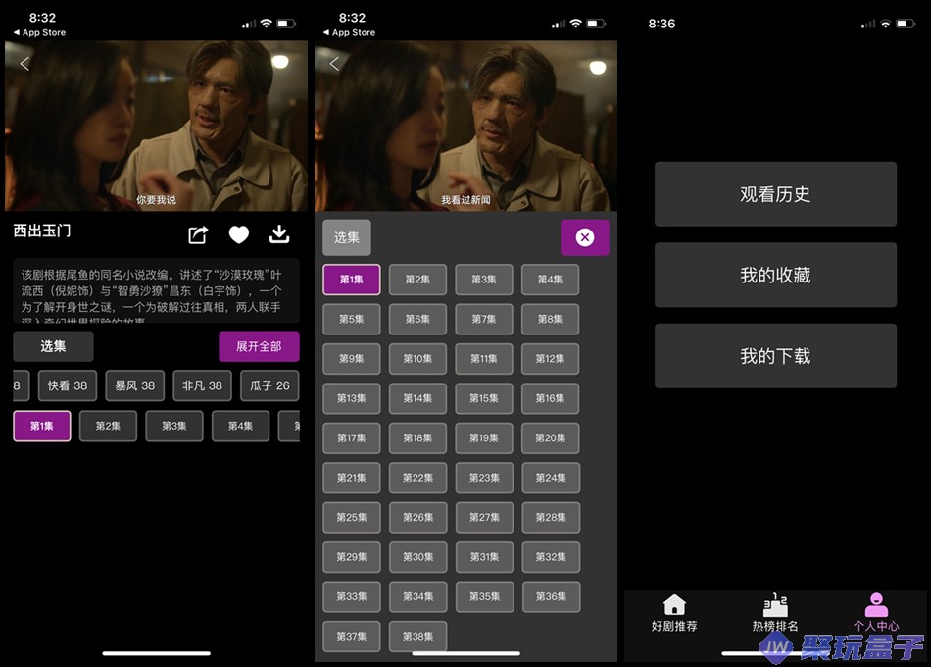Open episode 第19集
Screen dimensions: 931x667
[x=484, y=438]
